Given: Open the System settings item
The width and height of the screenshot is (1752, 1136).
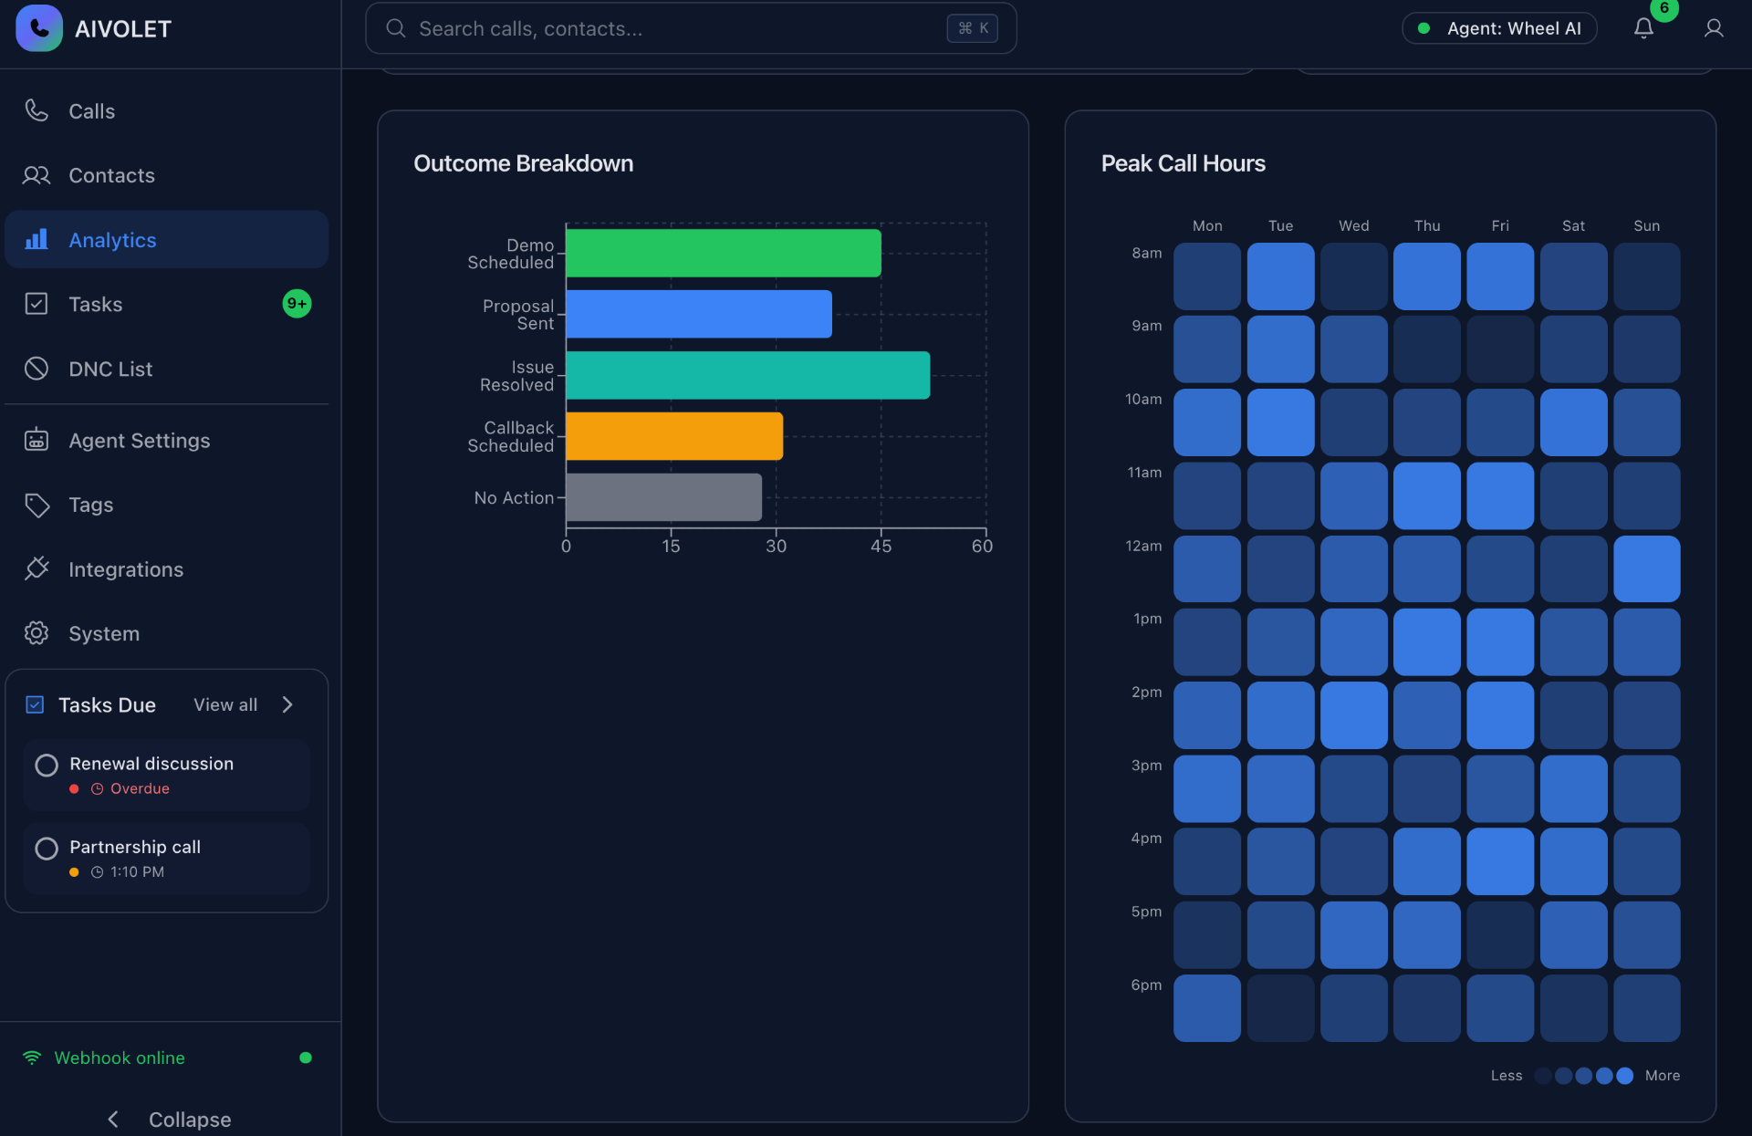Looking at the screenshot, I should point(166,633).
